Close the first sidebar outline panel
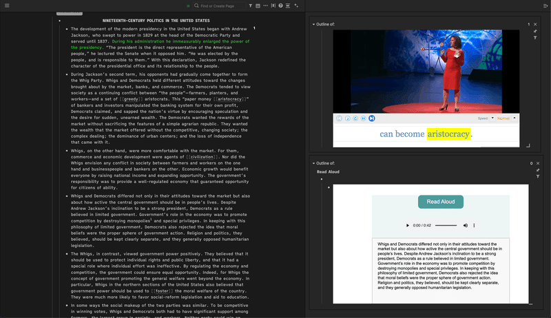The height and width of the screenshot is (318, 551). point(535,24)
